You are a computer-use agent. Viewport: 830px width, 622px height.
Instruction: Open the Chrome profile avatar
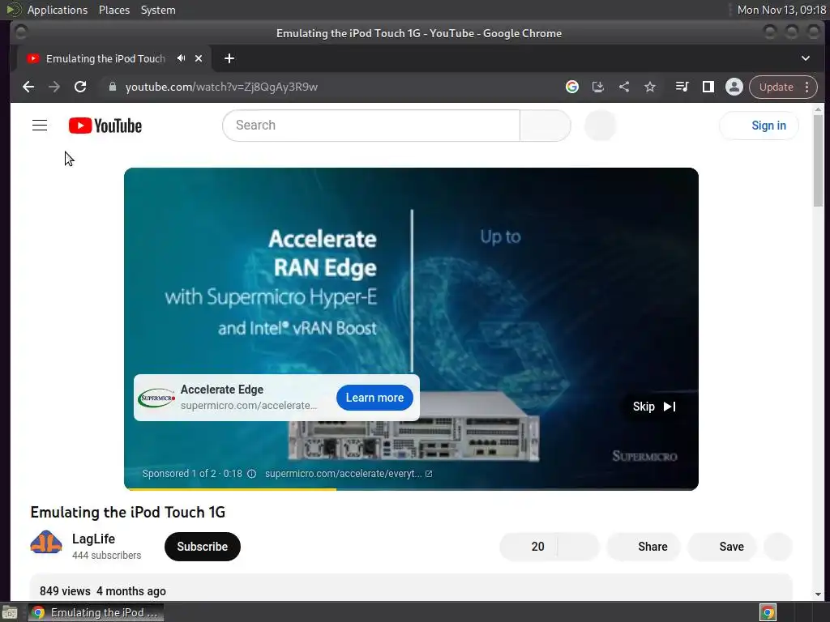tap(734, 87)
